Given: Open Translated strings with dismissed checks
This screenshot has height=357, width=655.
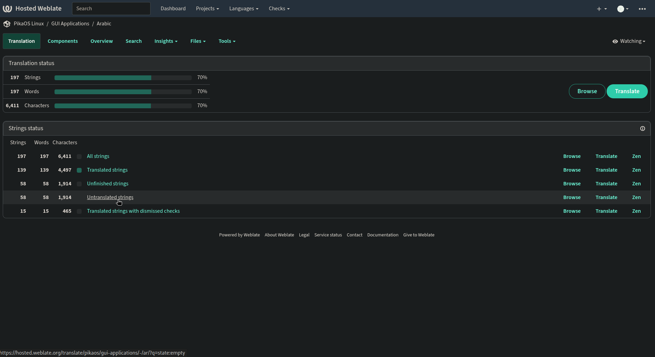Looking at the screenshot, I should (x=133, y=211).
